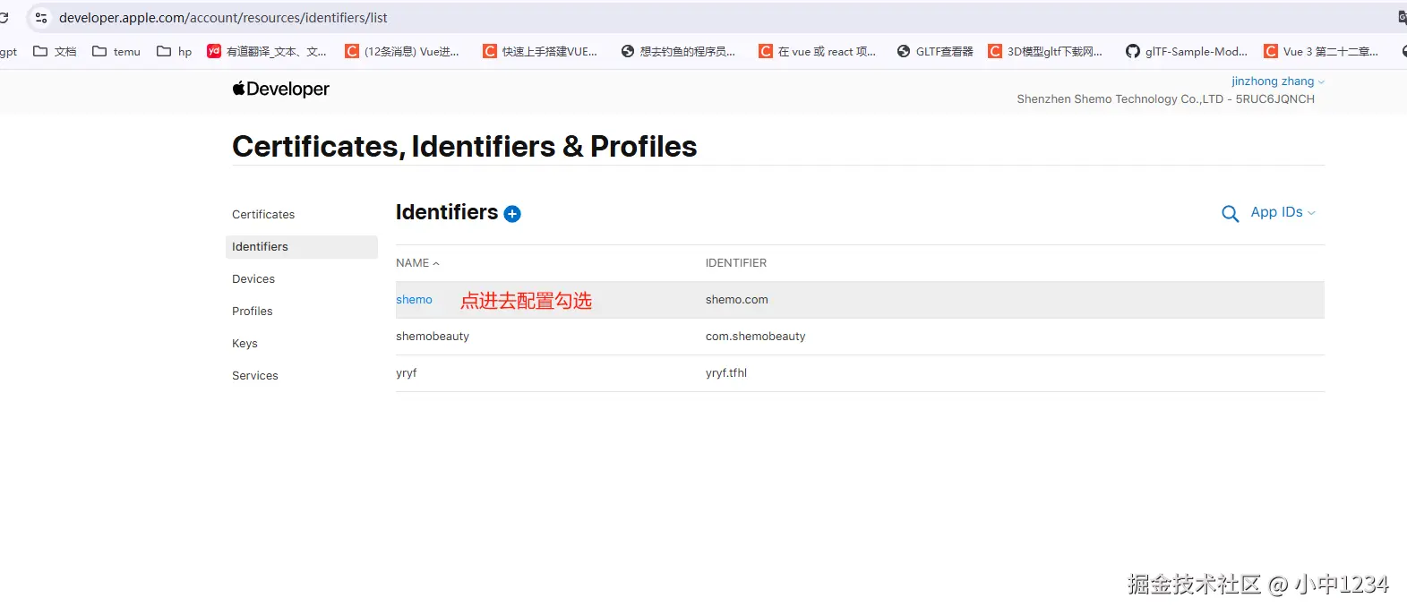Screen dimensions: 1407x615
Task: Open Profiles from the sidebar
Action: tap(253, 312)
